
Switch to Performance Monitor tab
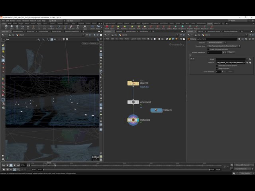point(214,31)
